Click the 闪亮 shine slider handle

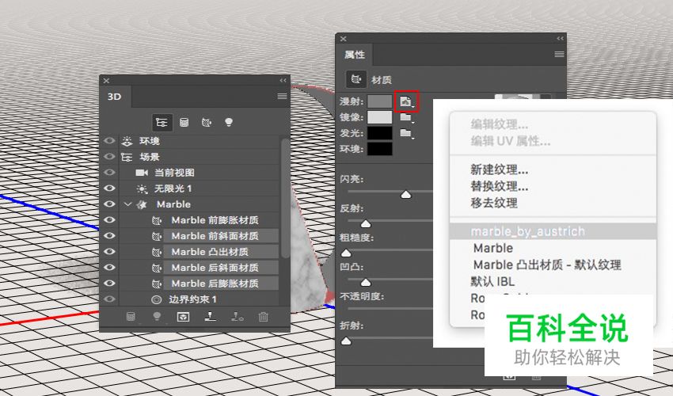(405, 195)
